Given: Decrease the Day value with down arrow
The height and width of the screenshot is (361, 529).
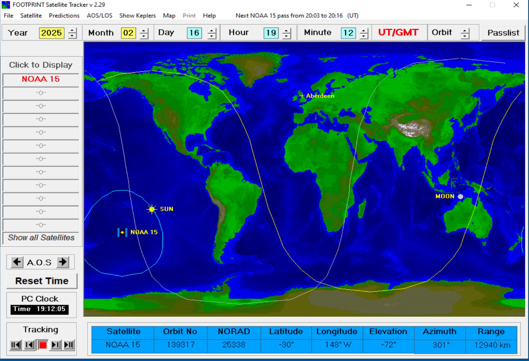Looking at the screenshot, I should [x=212, y=36].
